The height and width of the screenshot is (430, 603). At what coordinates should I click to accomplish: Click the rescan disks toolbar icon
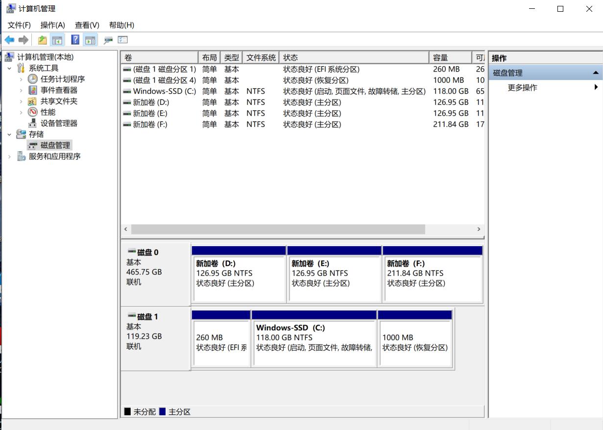108,40
